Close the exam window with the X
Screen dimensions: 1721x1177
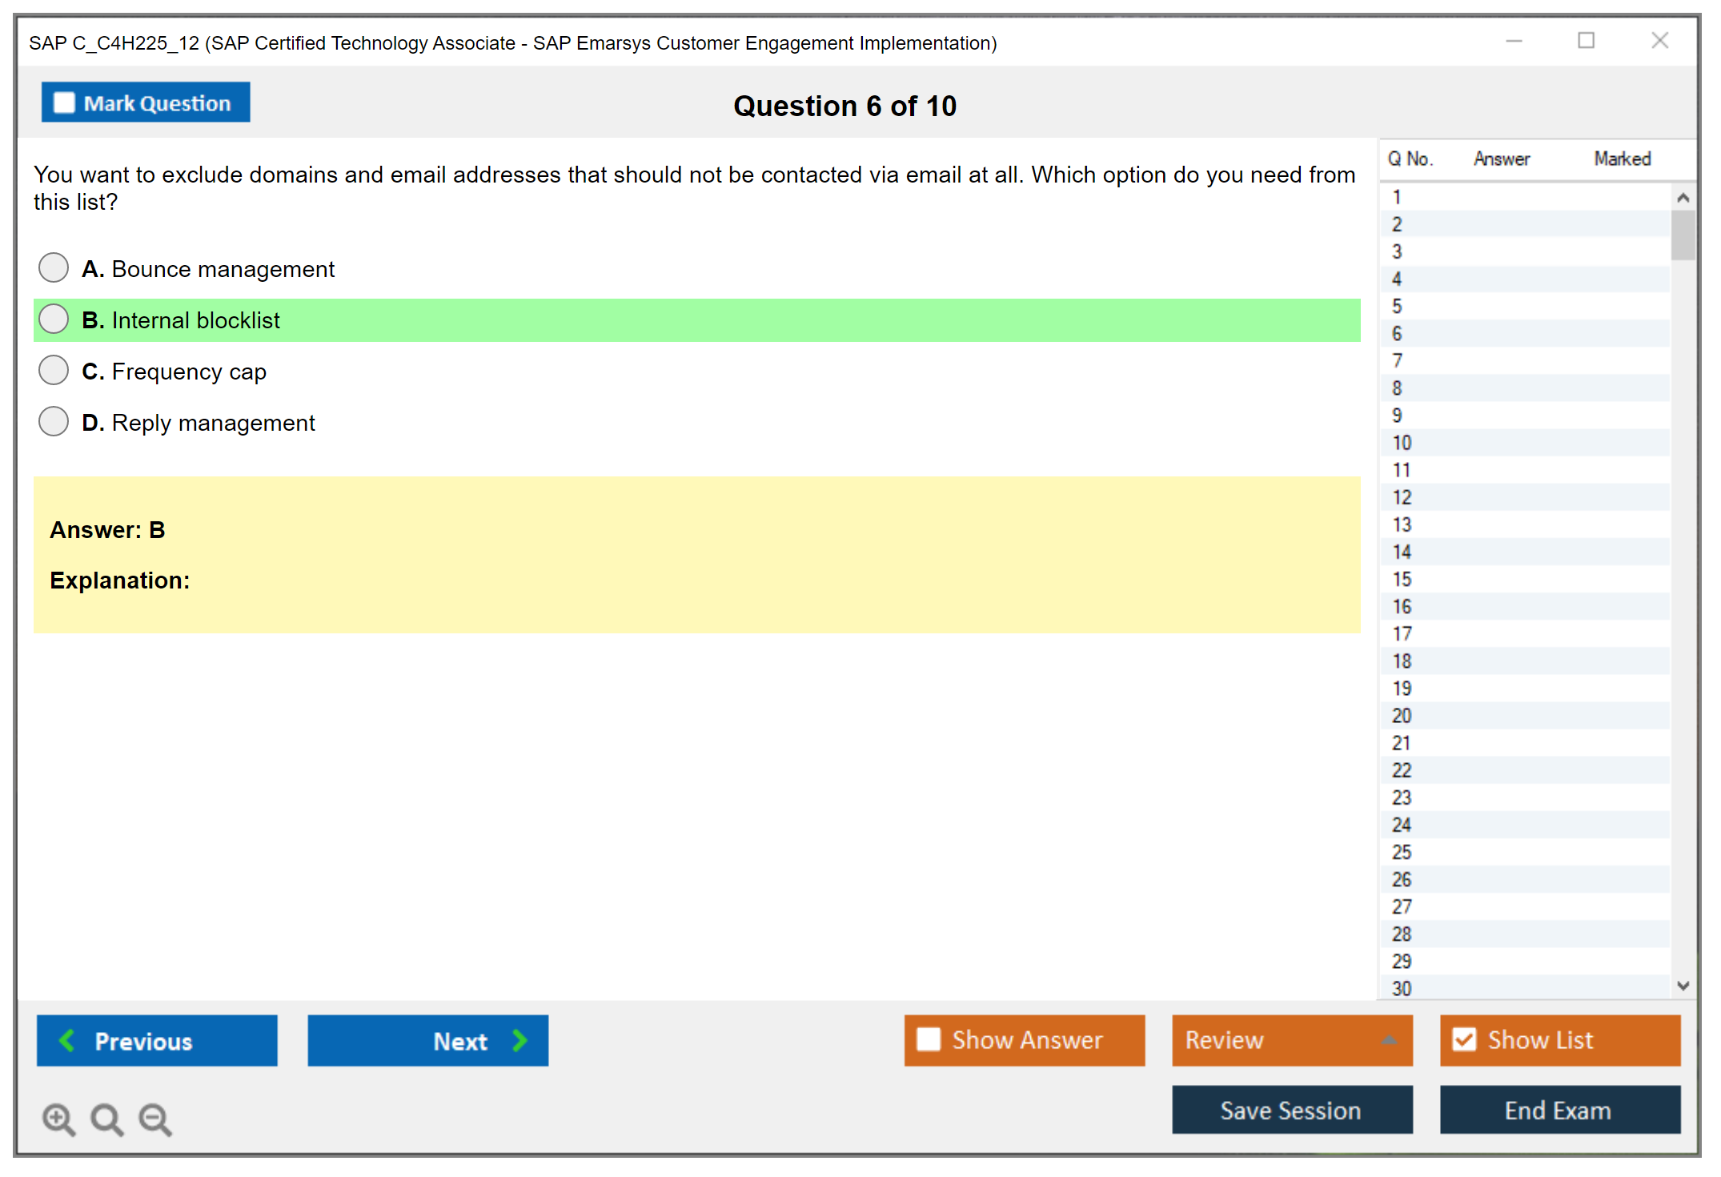coord(1659,41)
